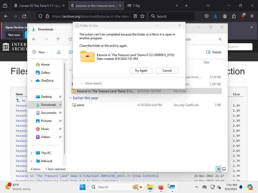Open a new Firefox tab
Screen dimensions: 258x193
[186, 6]
